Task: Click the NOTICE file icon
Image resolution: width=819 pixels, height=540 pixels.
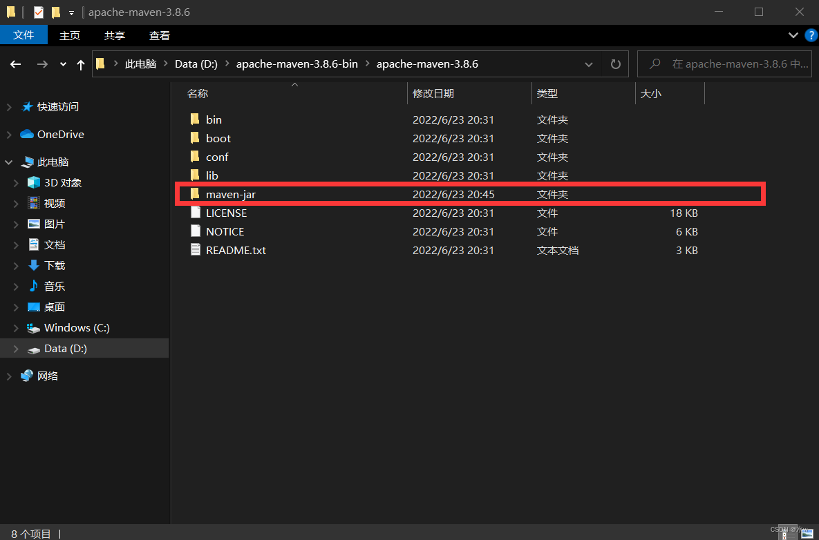Action: click(196, 231)
